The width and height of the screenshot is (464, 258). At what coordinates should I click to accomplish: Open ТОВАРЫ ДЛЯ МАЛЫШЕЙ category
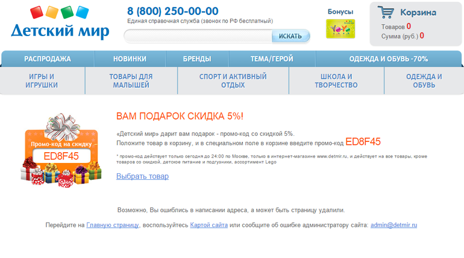(131, 81)
